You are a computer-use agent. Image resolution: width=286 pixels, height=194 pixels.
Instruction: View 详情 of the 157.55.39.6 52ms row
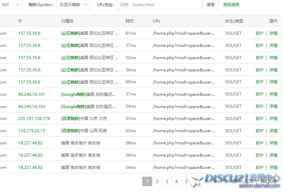click(x=273, y=58)
